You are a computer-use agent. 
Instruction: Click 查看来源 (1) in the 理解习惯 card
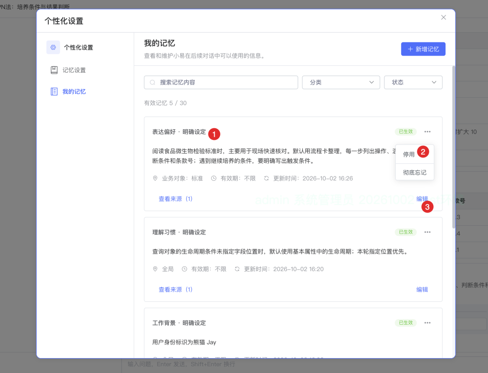click(175, 289)
